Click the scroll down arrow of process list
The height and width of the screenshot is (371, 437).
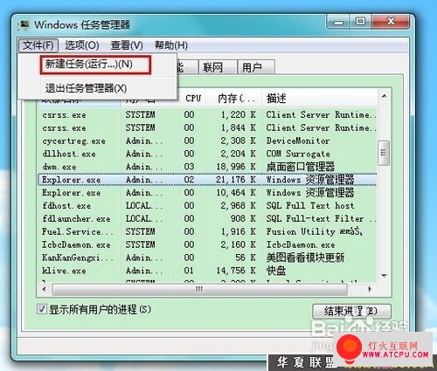click(x=385, y=275)
